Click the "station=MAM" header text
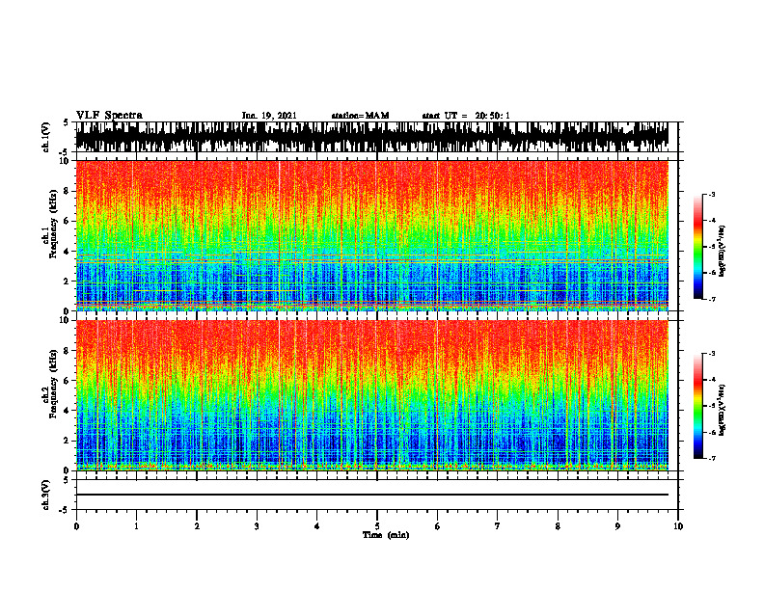 pyautogui.click(x=360, y=116)
